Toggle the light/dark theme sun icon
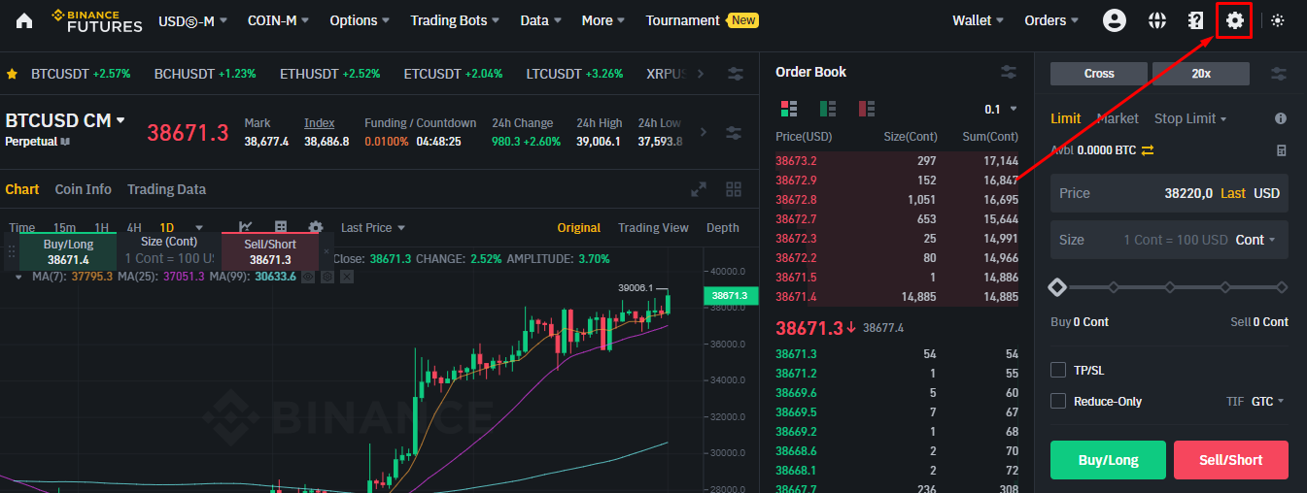Image resolution: width=1307 pixels, height=493 pixels. (1278, 20)
